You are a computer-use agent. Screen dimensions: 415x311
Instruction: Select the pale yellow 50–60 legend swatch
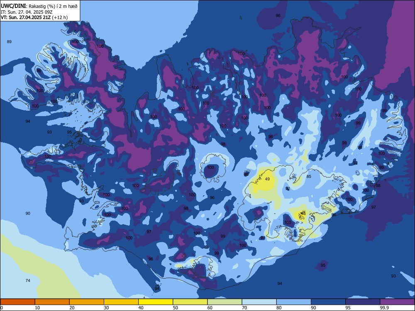[190, 302]
